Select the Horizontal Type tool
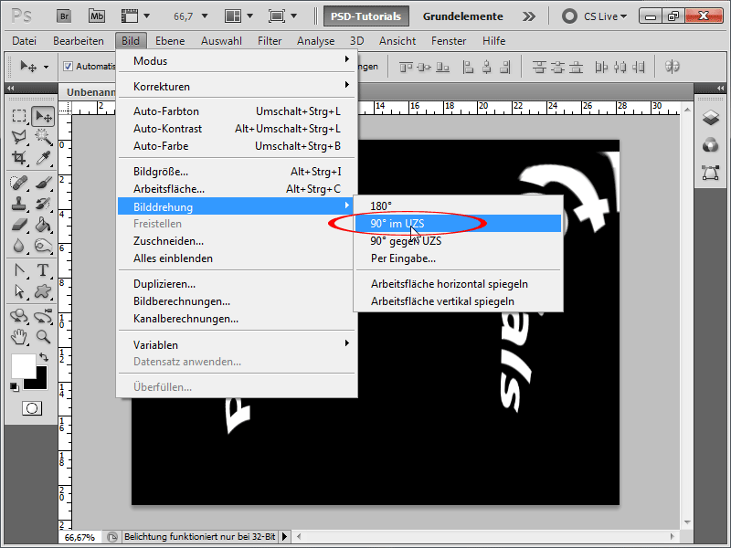The height and width of the screenshot is (548, 731). (x=43, y=270)
